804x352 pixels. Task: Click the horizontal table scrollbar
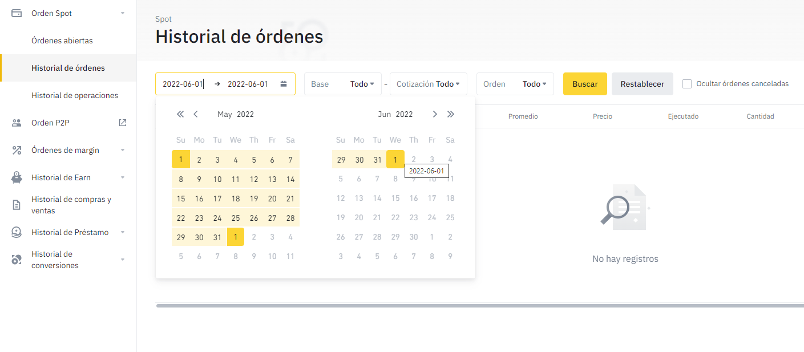click(480, 306)
